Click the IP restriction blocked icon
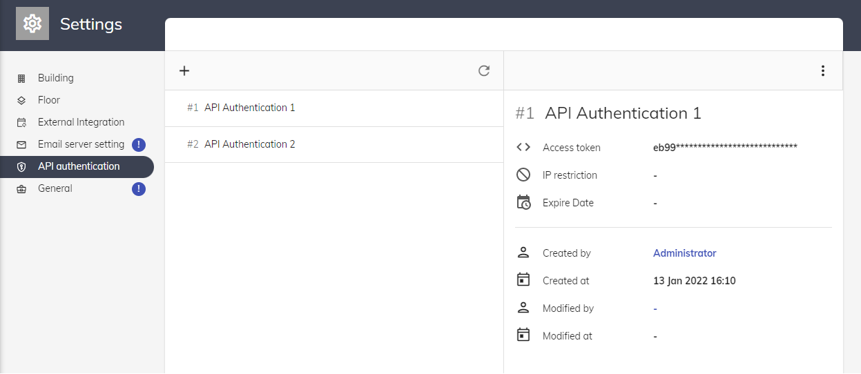The height and width of the screenshot is (374, 861). pos(523,175)
